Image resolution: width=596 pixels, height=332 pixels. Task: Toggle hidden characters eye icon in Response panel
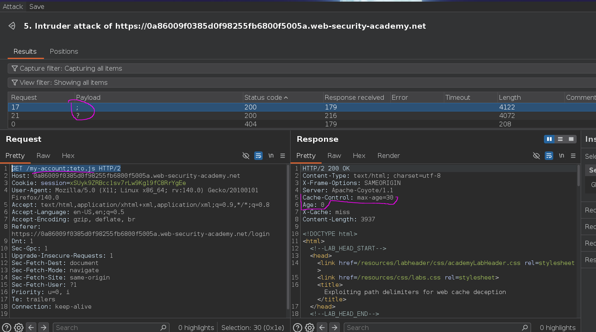coord(536,155)
